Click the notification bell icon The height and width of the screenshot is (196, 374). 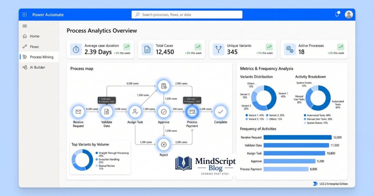pyautogui.click(x=337, y=14)
